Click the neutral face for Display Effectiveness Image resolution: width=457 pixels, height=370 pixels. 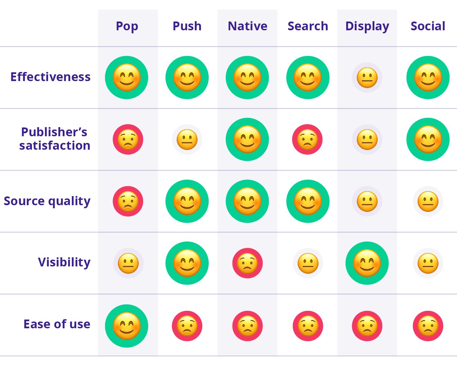pyautogui.click(x=367, y=77)
